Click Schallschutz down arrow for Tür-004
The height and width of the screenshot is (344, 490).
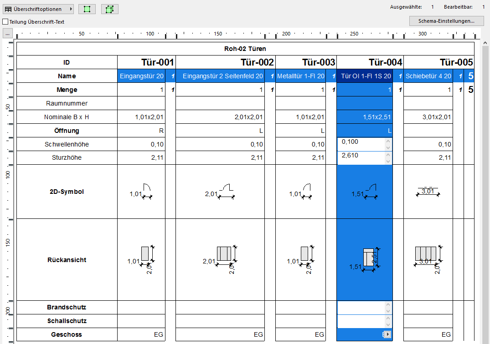coord(388,325)
